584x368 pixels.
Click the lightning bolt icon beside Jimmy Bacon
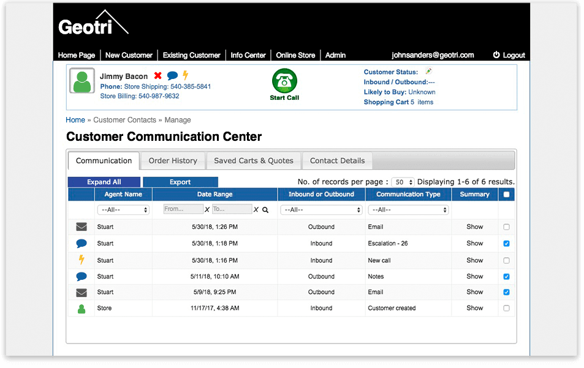point(186,75)
